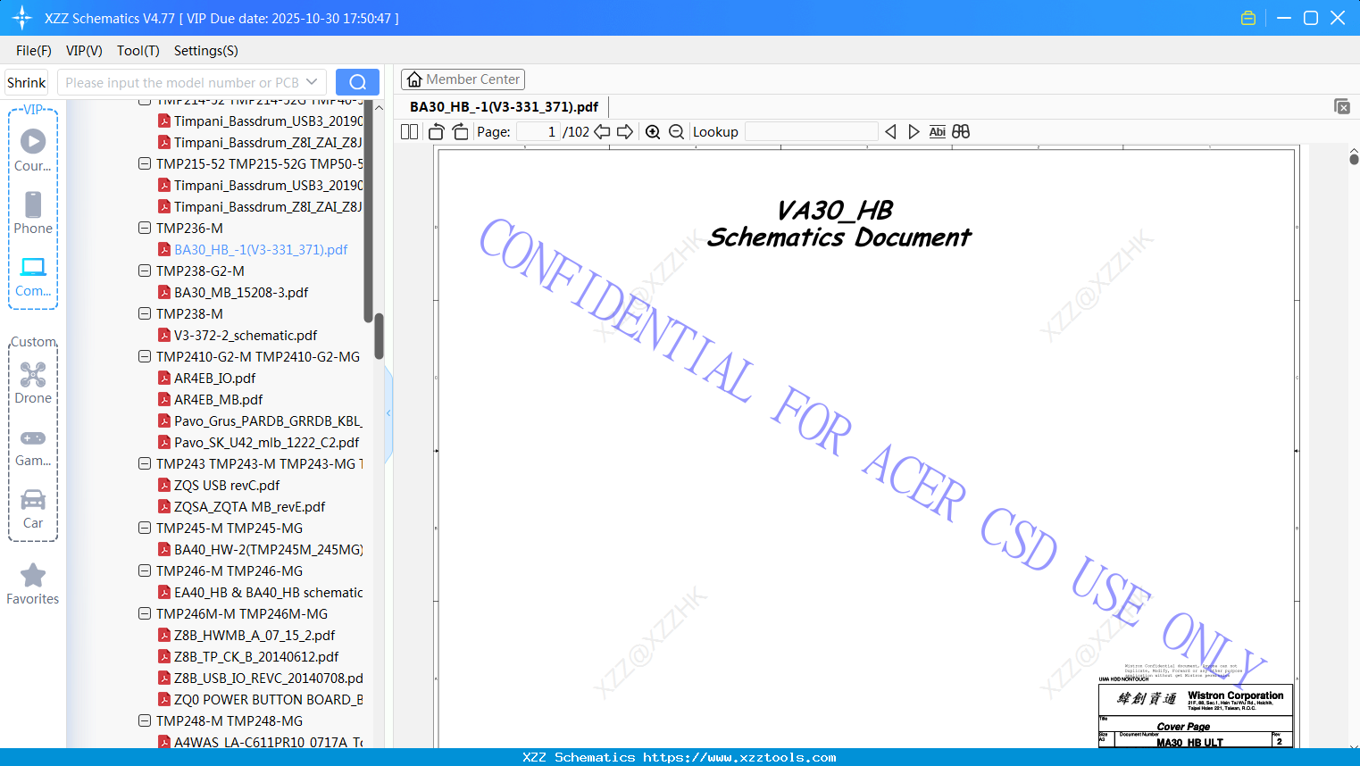The width and height of the screenshot is (1360, 766).
Task: Open the model number dropdown arrow
Action: tap(312, 82)
